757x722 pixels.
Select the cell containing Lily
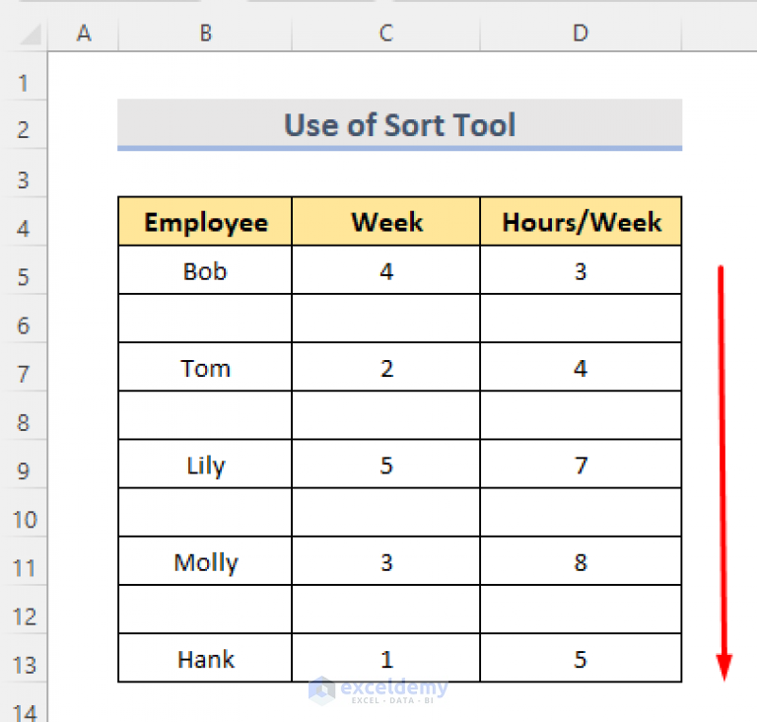pyautogui.click(x=205, y=465)
